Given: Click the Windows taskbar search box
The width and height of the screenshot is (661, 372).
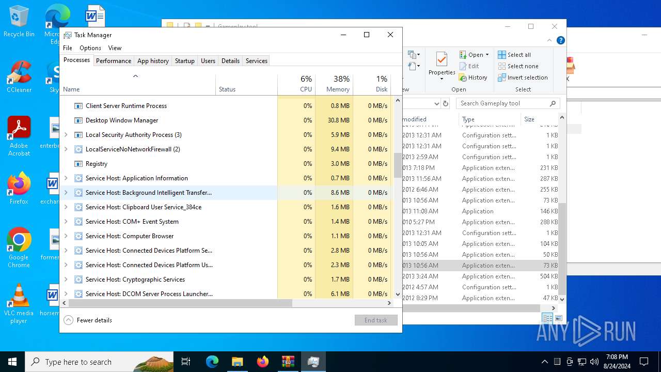Looking at the screenshot, I should point(99,362).
